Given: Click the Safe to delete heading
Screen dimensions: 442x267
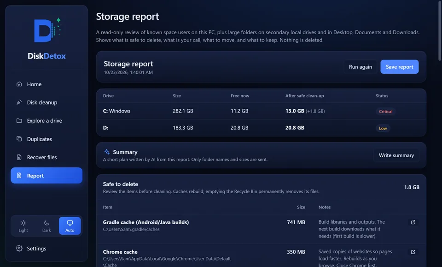Looking at the screenshot, I should [120, 184].
